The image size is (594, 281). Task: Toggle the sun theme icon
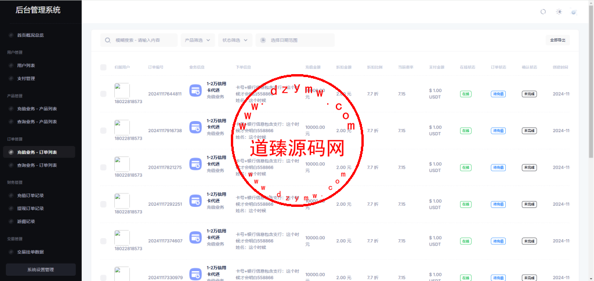(x=559, y=12)
